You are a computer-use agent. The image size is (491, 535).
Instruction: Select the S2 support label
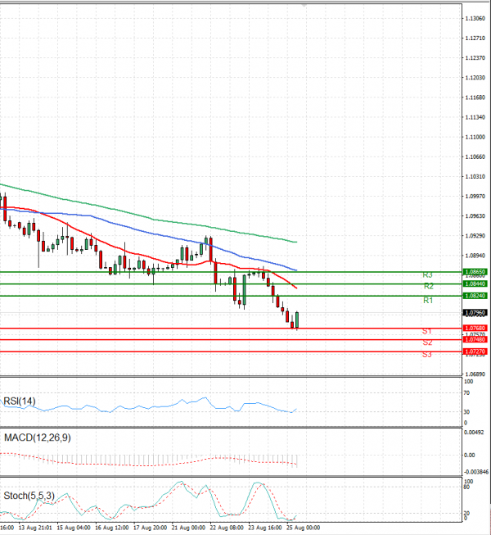(x=427, y=342)
